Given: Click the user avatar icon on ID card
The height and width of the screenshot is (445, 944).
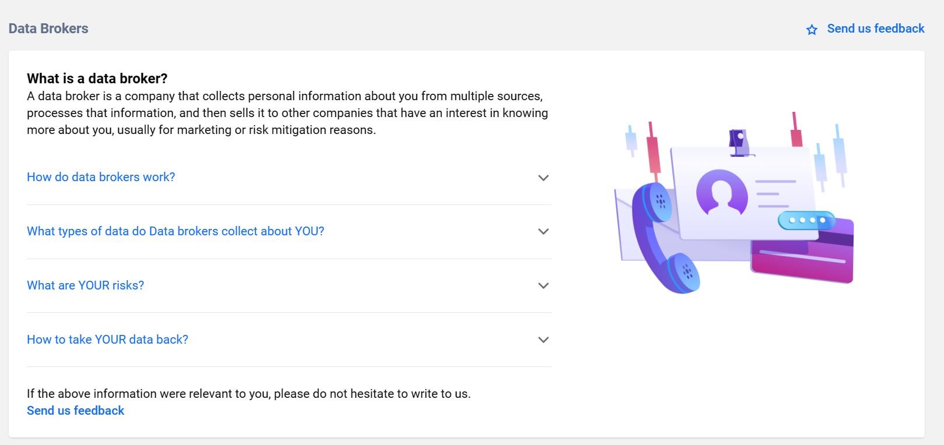Looking at the screenshot, I should pos(722,193).
